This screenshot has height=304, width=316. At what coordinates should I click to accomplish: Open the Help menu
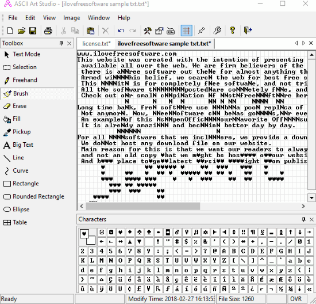[124, 18]
